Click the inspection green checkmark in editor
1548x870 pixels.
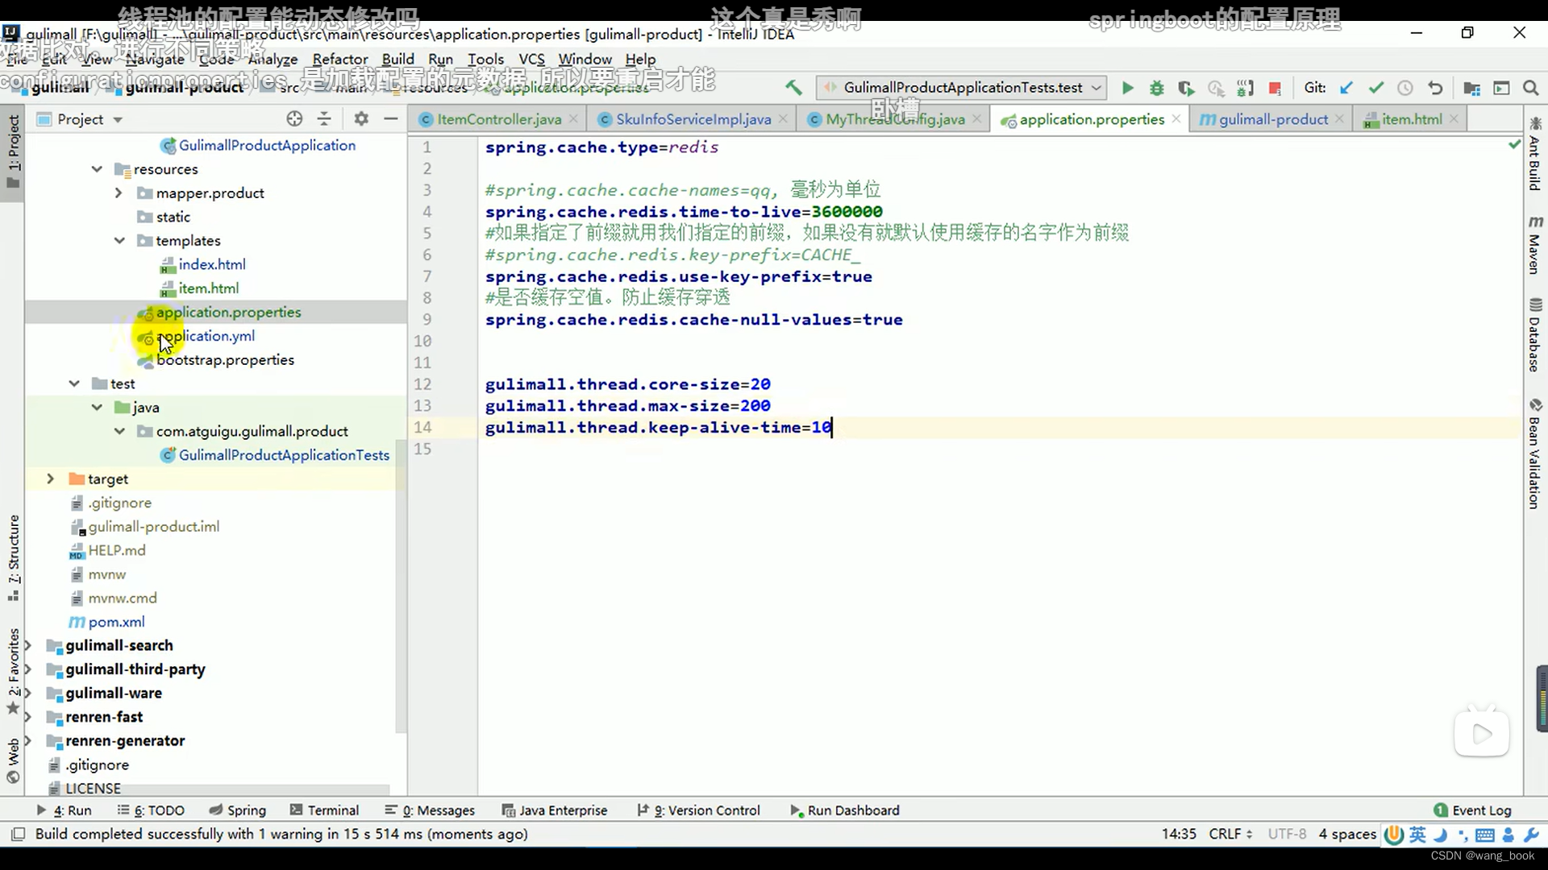point(1514,145)
